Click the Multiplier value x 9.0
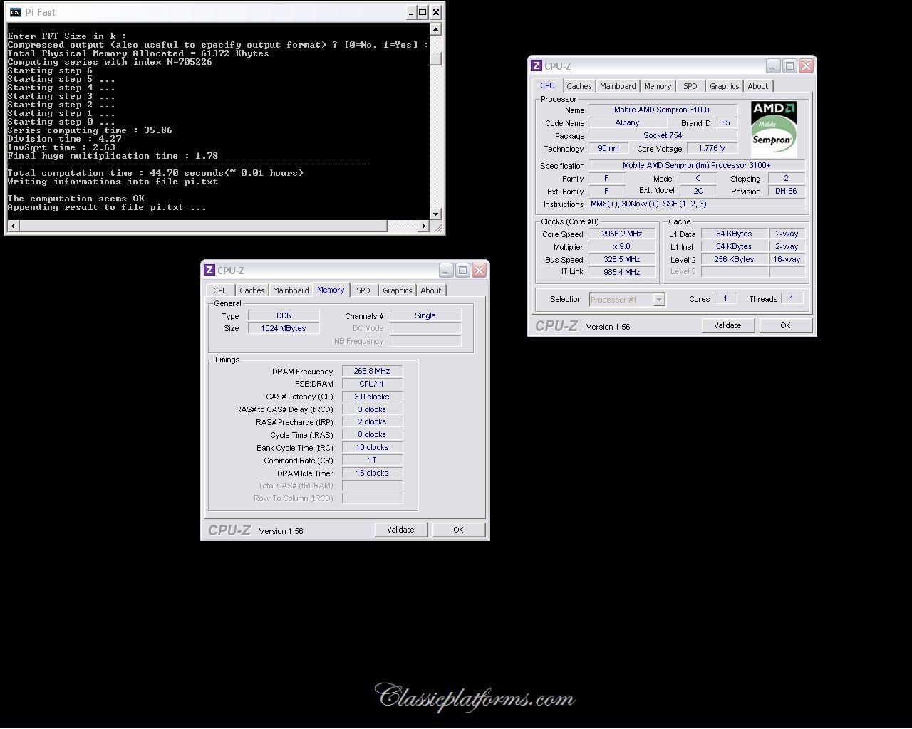The image size is (912, 729). [622, 246]
